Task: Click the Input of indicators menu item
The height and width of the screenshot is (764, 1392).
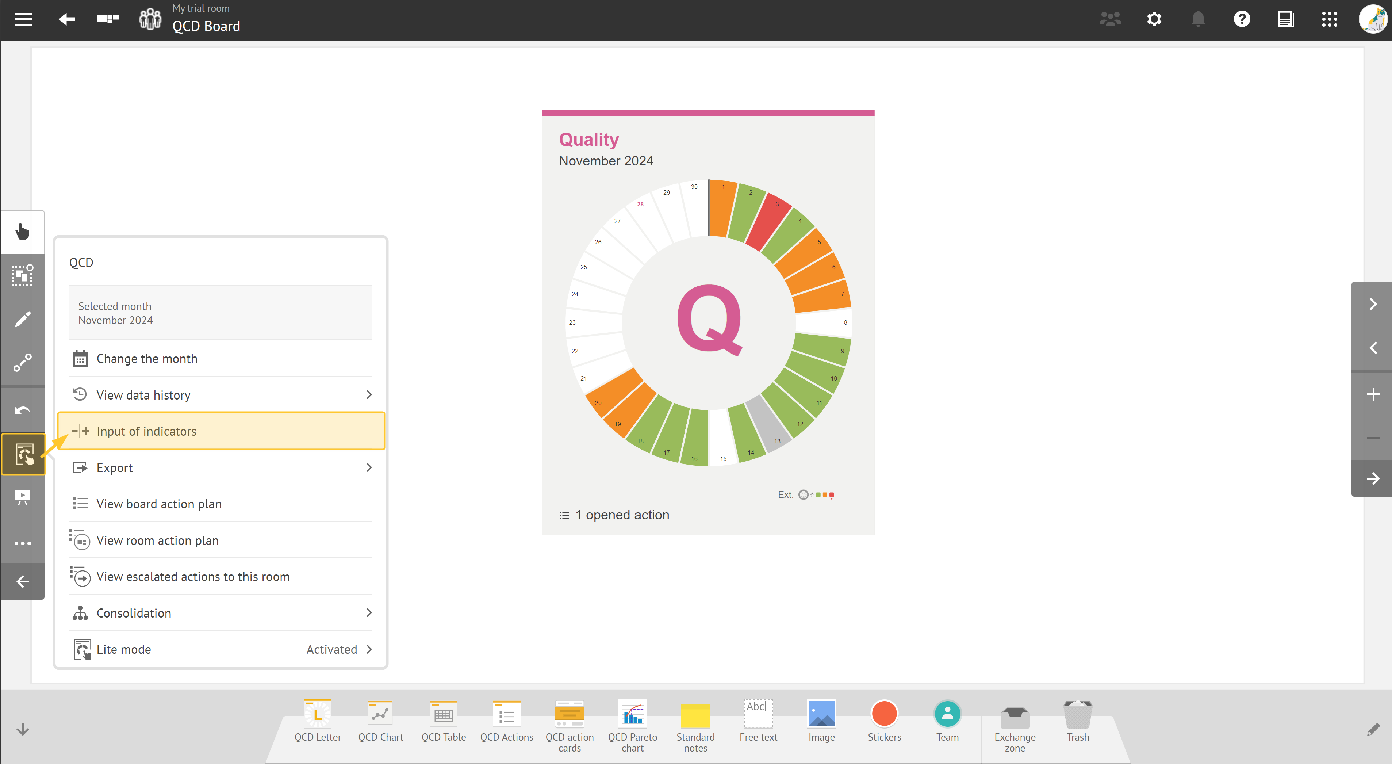Action: click(221, 431)
